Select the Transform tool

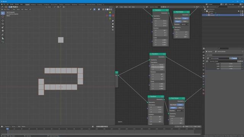click(x=3, y=31)
